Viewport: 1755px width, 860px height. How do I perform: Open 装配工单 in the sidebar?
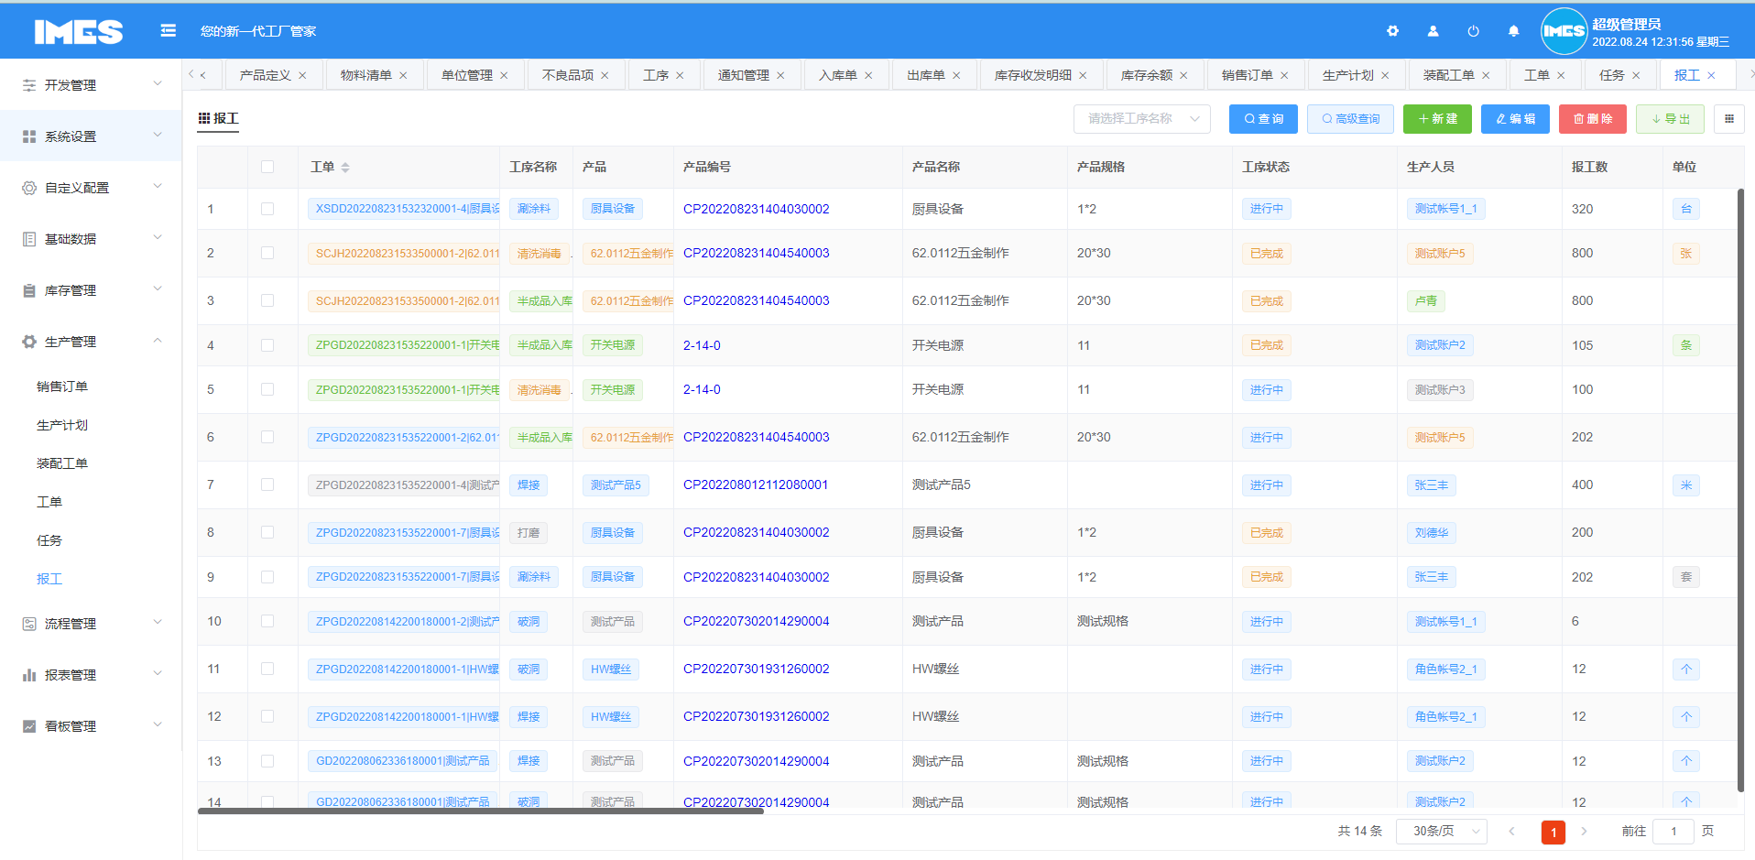(x=62, y=463)
